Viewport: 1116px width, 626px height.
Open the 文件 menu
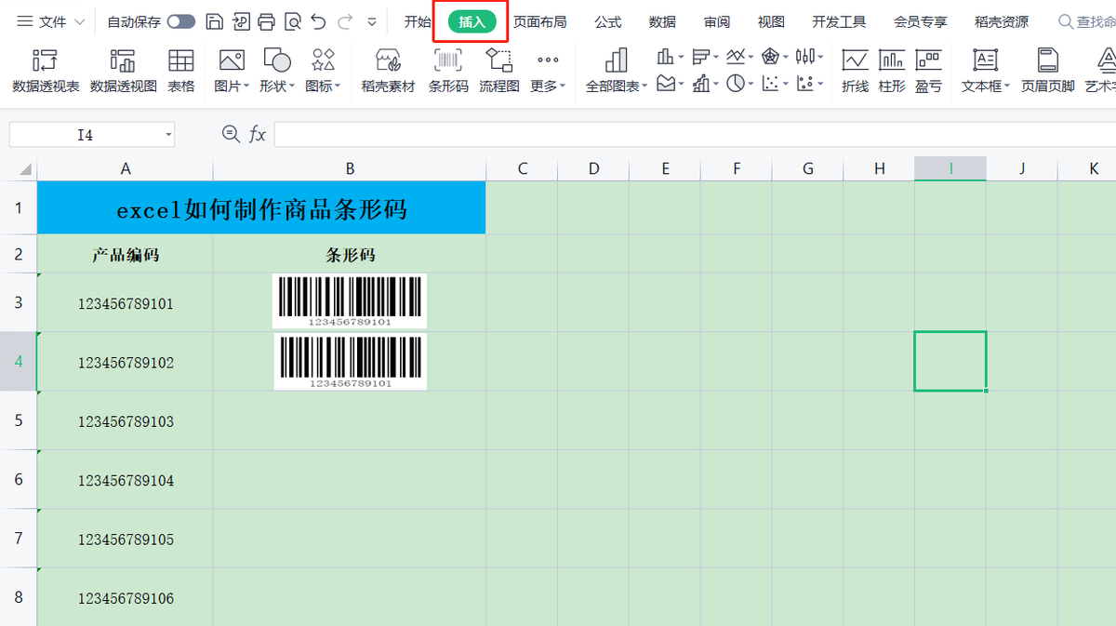(x=50, y=21)
